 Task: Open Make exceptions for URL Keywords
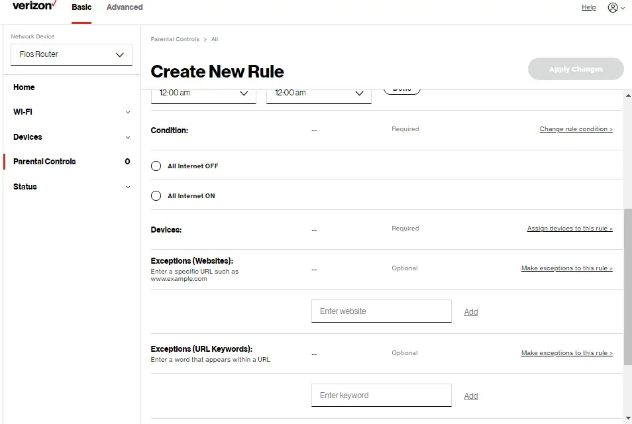coord(566,352)
